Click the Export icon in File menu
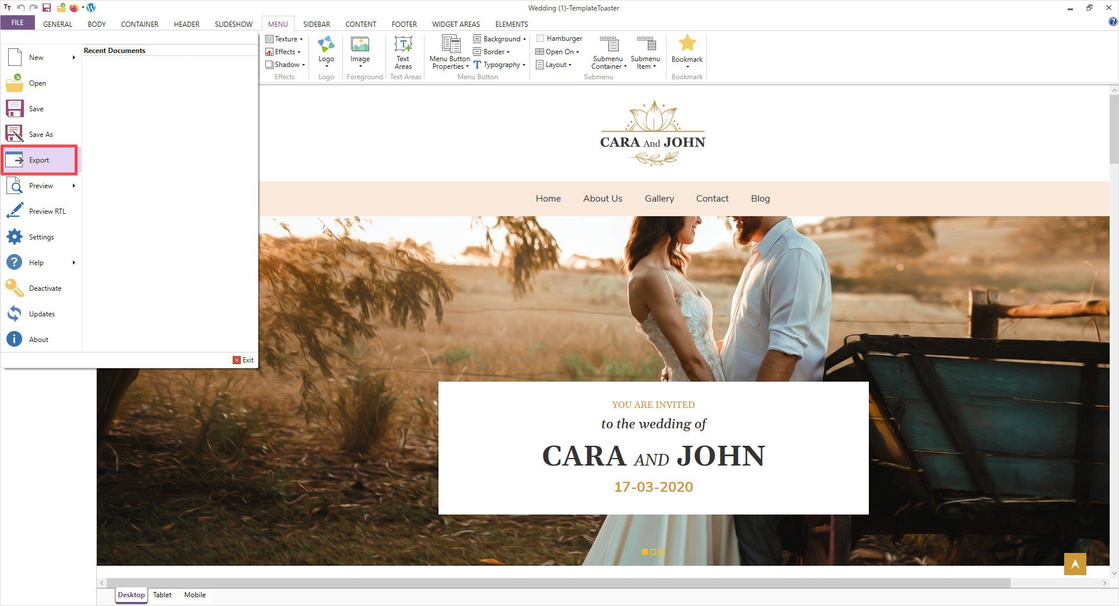The width and height of the screenshot is (1119, 606). 15,160
